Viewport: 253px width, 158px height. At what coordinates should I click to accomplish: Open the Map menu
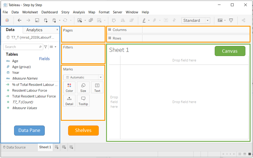(92, 12)
